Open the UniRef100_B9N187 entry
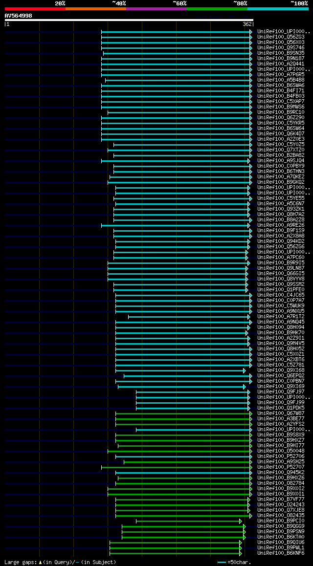This screenshot has width=313, height=566. [281, 58]
